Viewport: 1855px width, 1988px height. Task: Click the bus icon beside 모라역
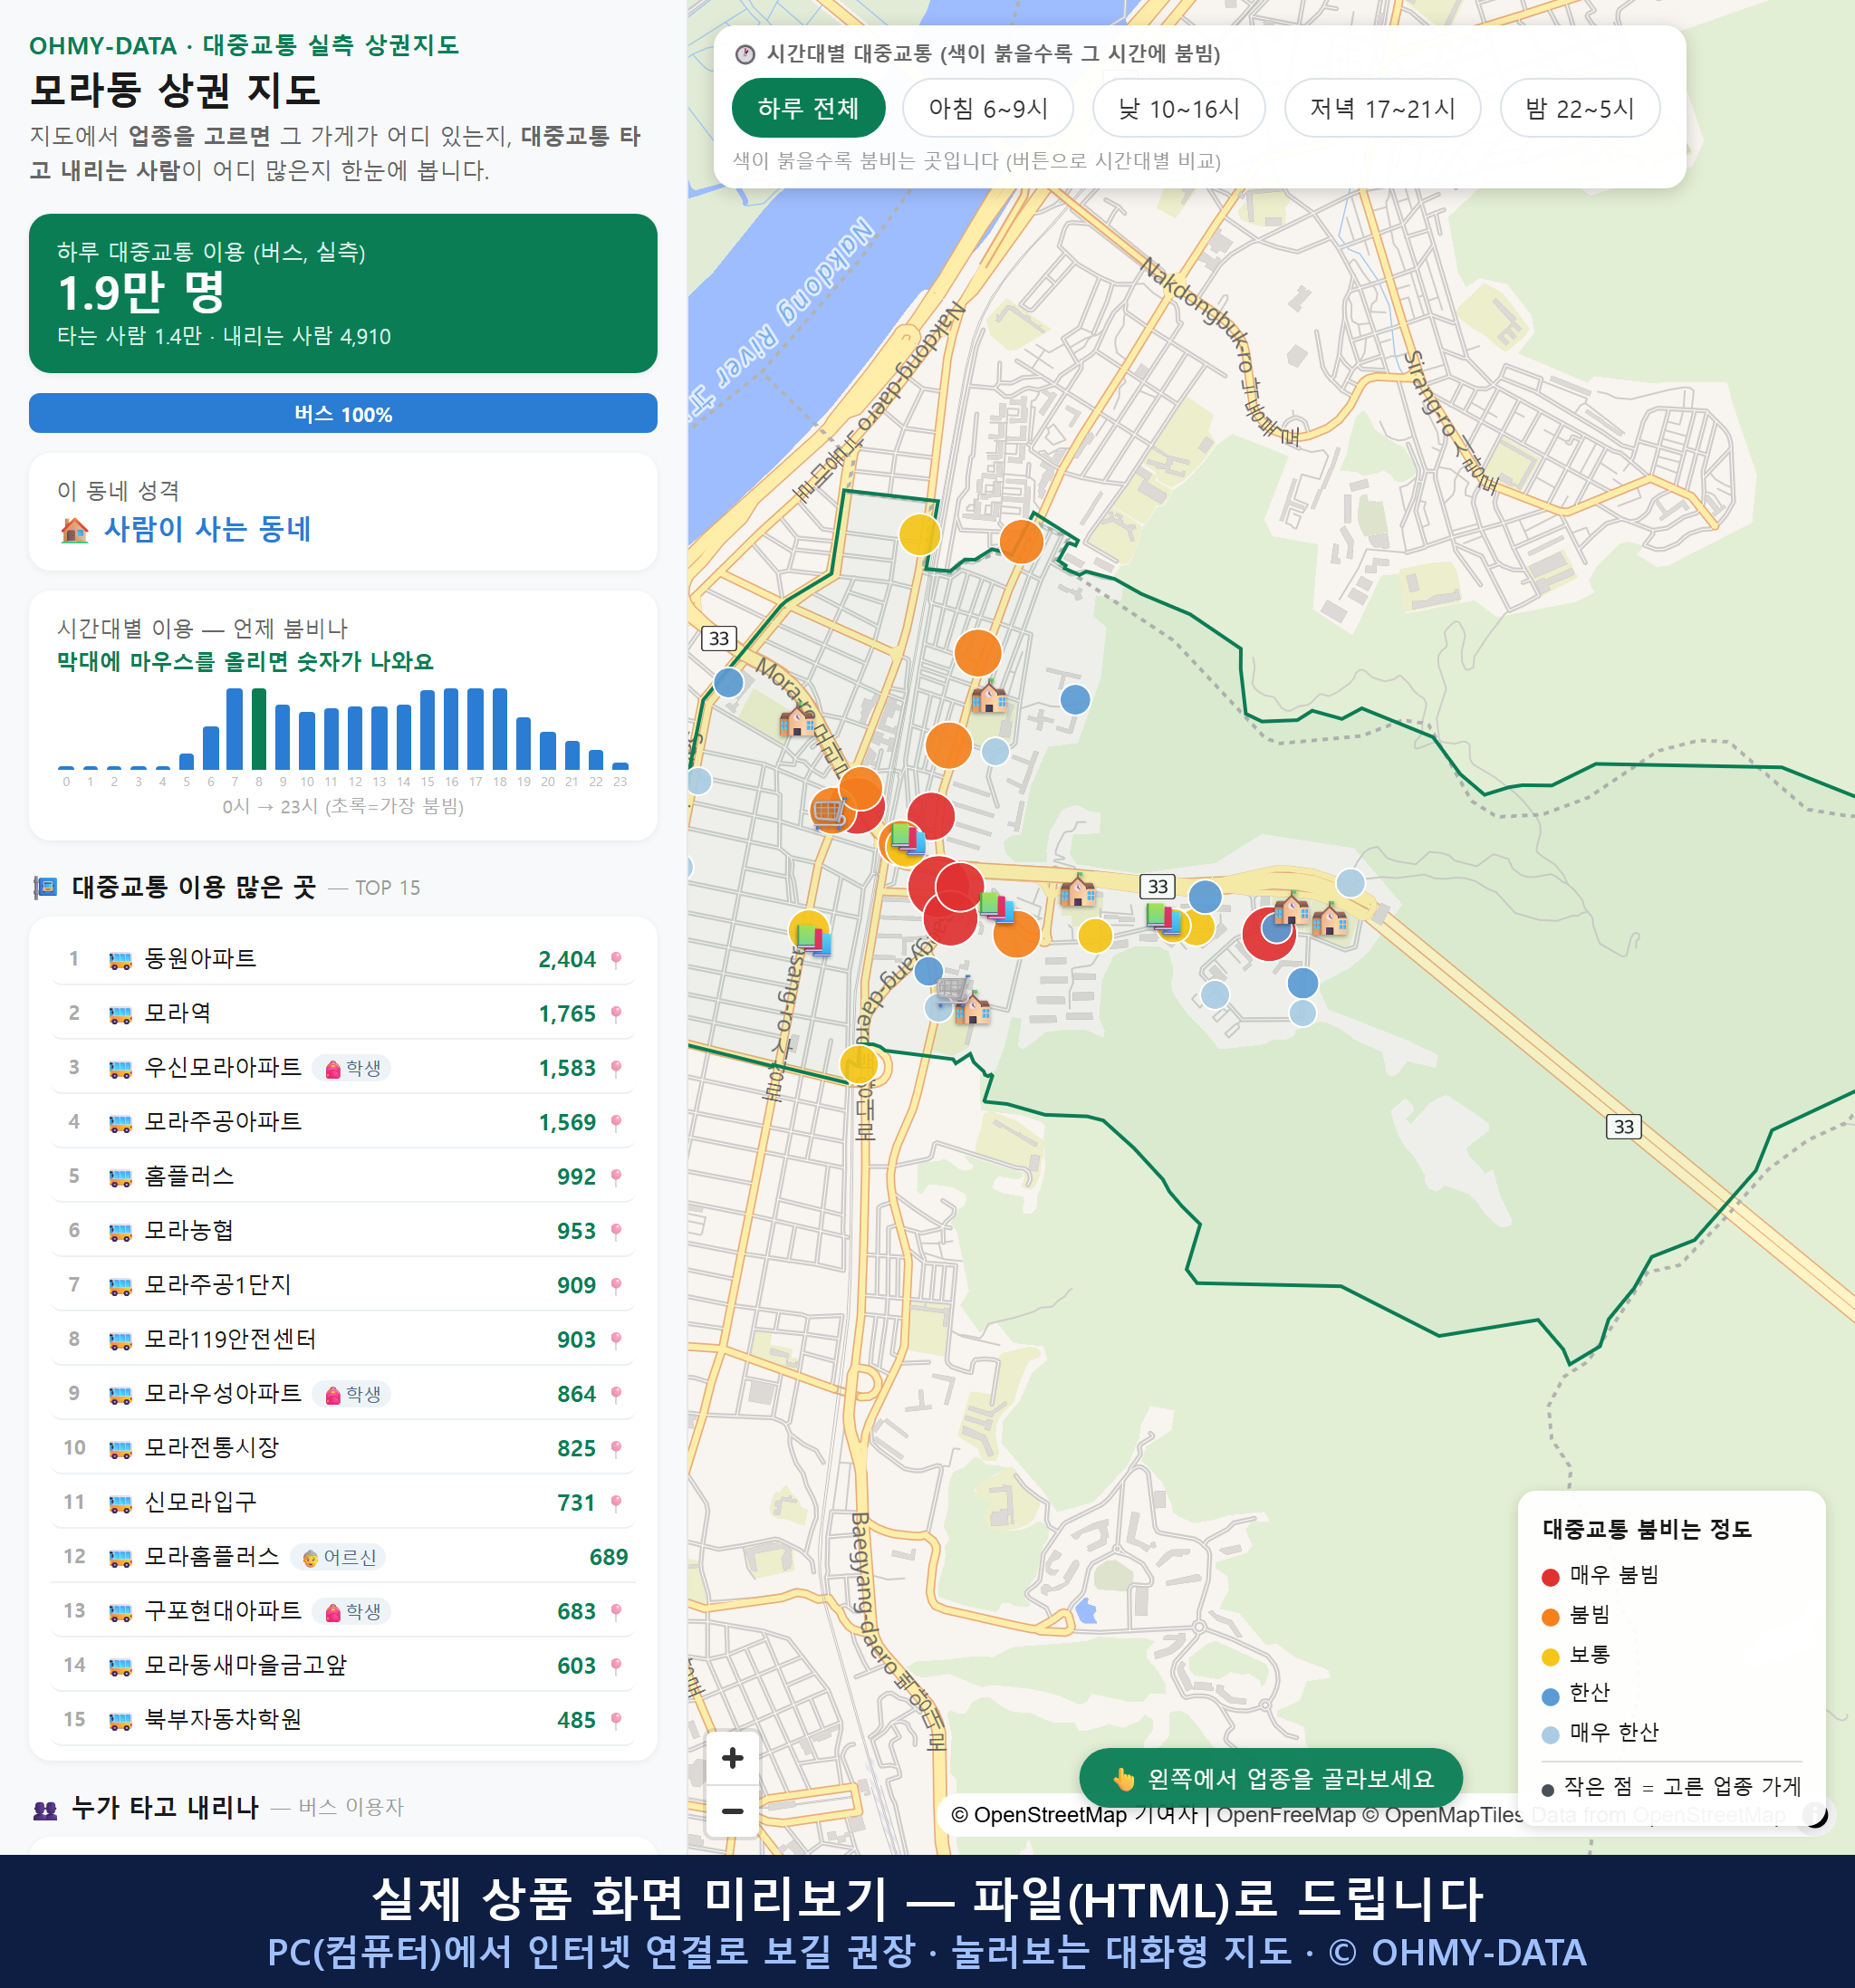point(120,1014)
